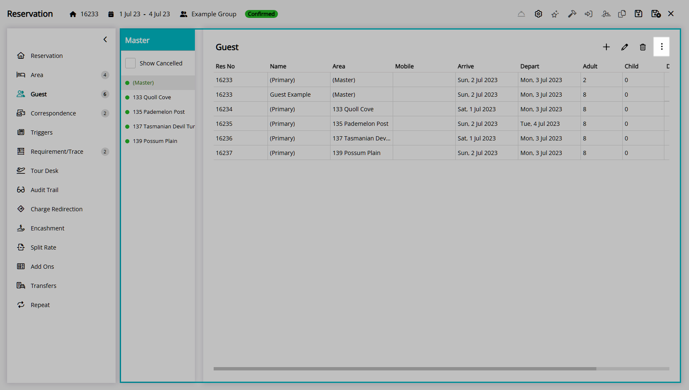Save the reservation with disk icon
The width and height of the screenshot is (689, 390).
click(639, 14)
